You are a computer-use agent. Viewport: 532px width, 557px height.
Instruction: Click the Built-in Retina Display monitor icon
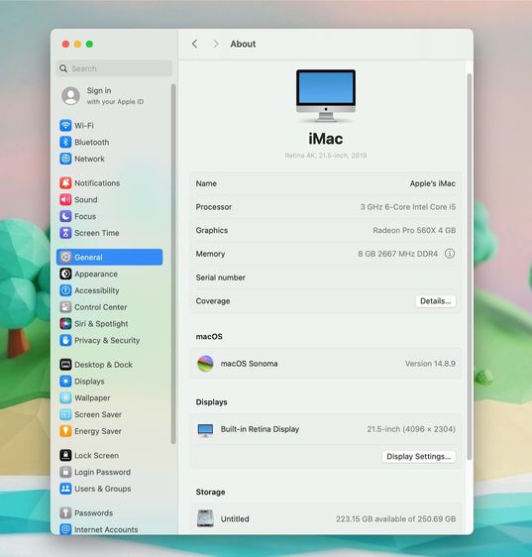205,430
